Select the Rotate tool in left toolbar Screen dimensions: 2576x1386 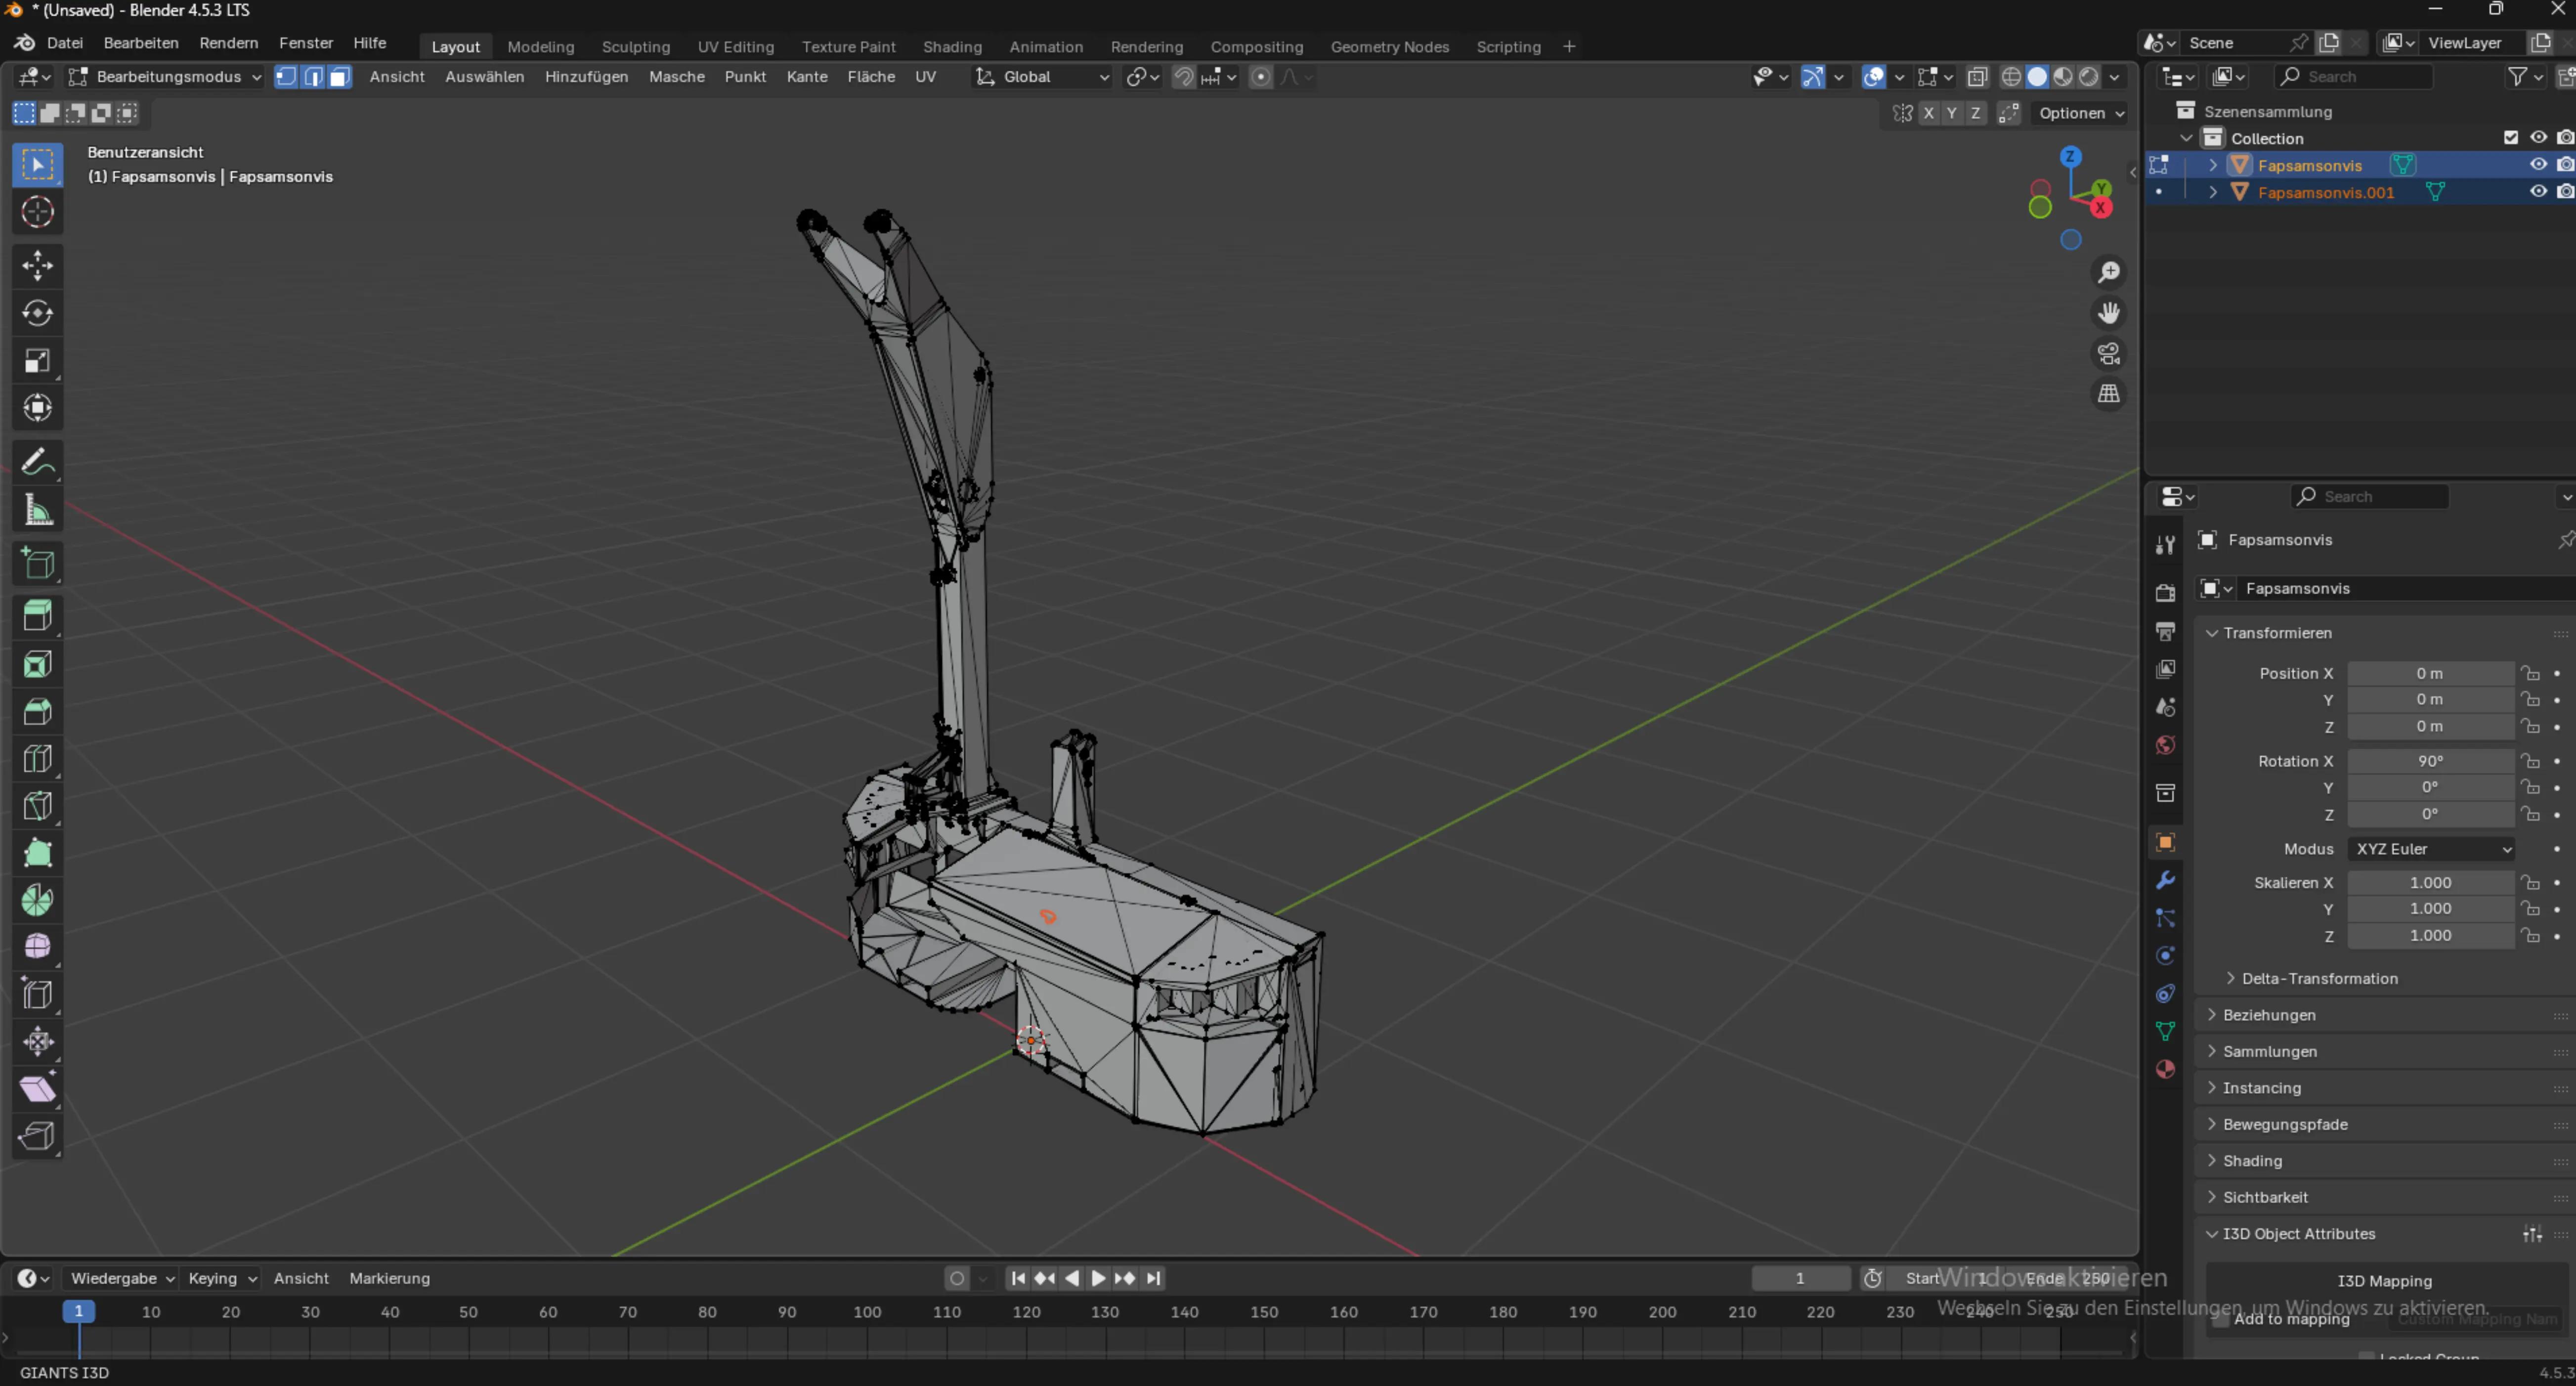pyautogui.click(x=38, y=313)
